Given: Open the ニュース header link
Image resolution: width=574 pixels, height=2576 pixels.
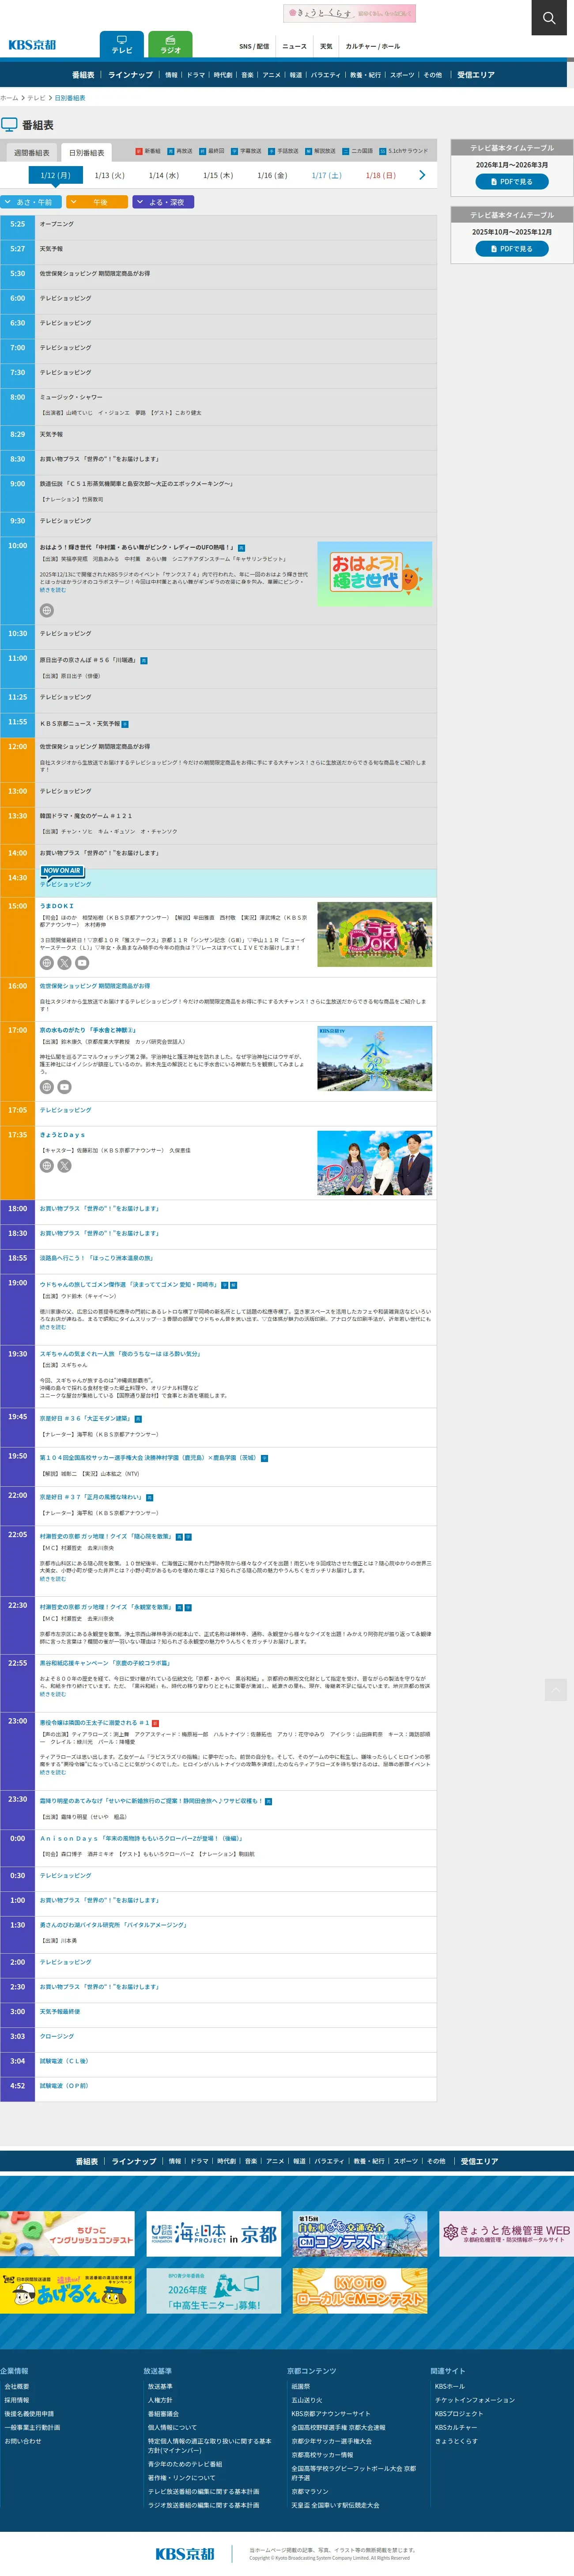Looking at the screenshot, I should pos(294,46).
